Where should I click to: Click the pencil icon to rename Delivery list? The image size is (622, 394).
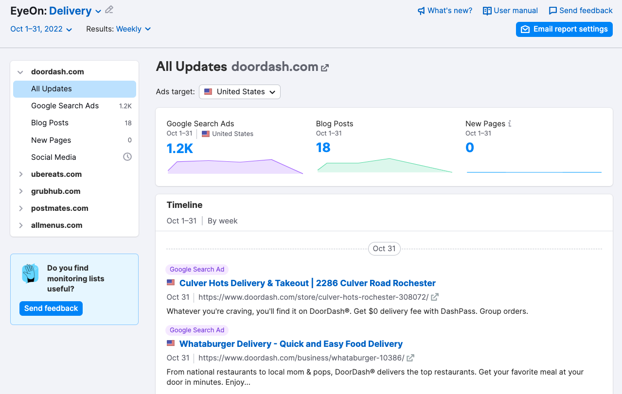pyautogui.click(x=109, y=10)
